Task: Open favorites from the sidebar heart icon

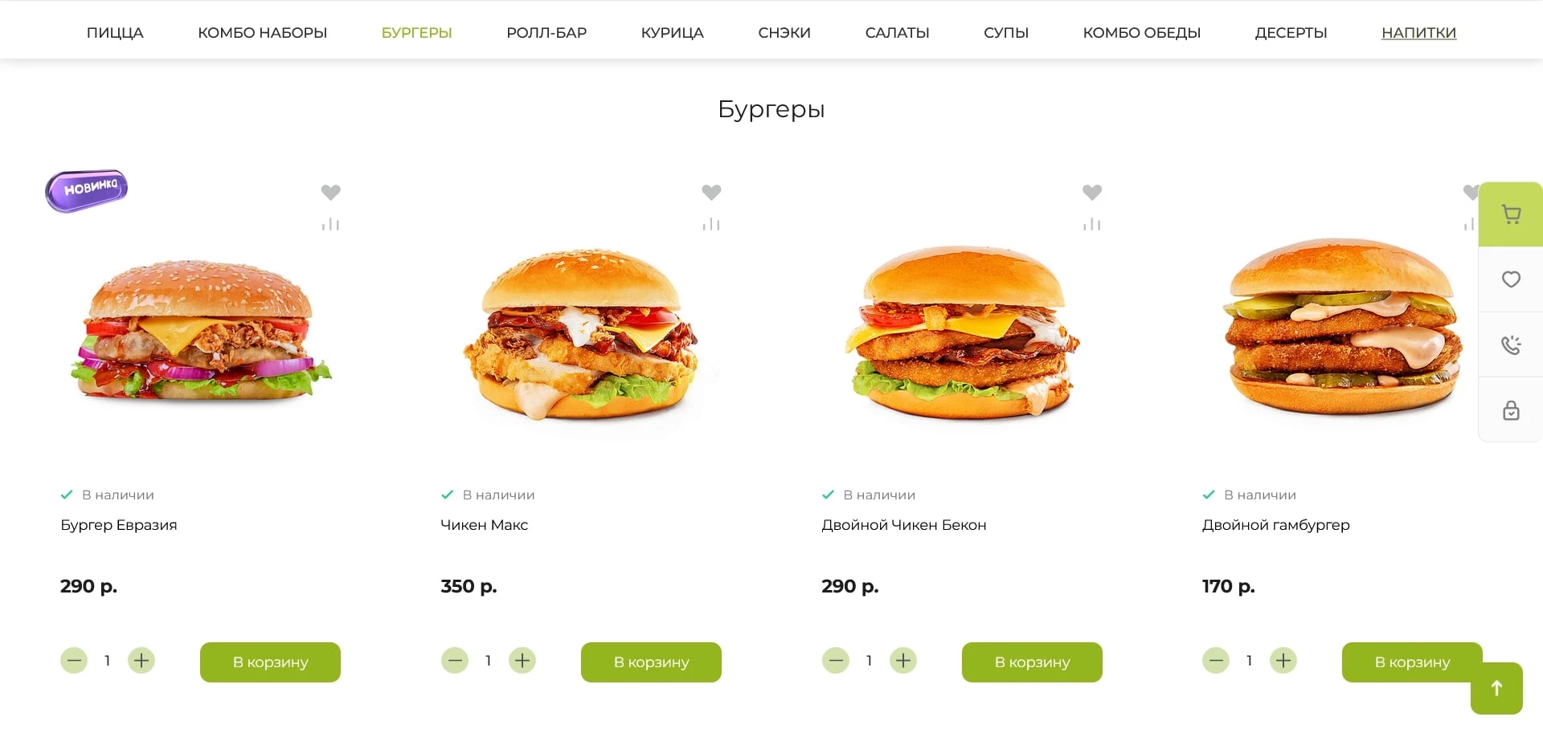Action: (1511, 279)
